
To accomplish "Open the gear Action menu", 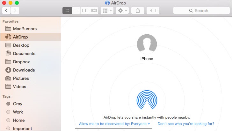I will click(x=122, y=10).
